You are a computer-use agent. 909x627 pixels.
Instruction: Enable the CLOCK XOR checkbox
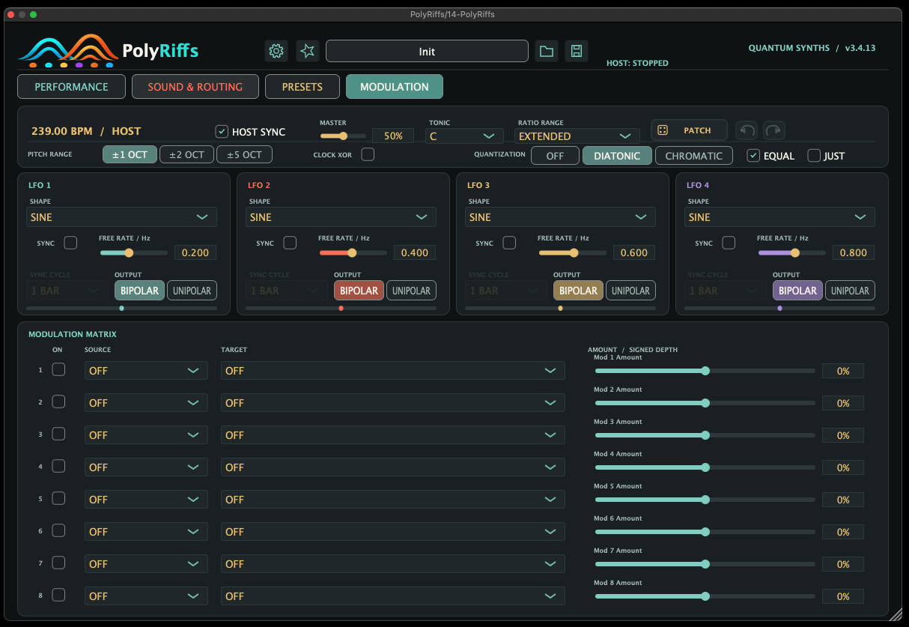pyautogui.click(x=368, y=154)
